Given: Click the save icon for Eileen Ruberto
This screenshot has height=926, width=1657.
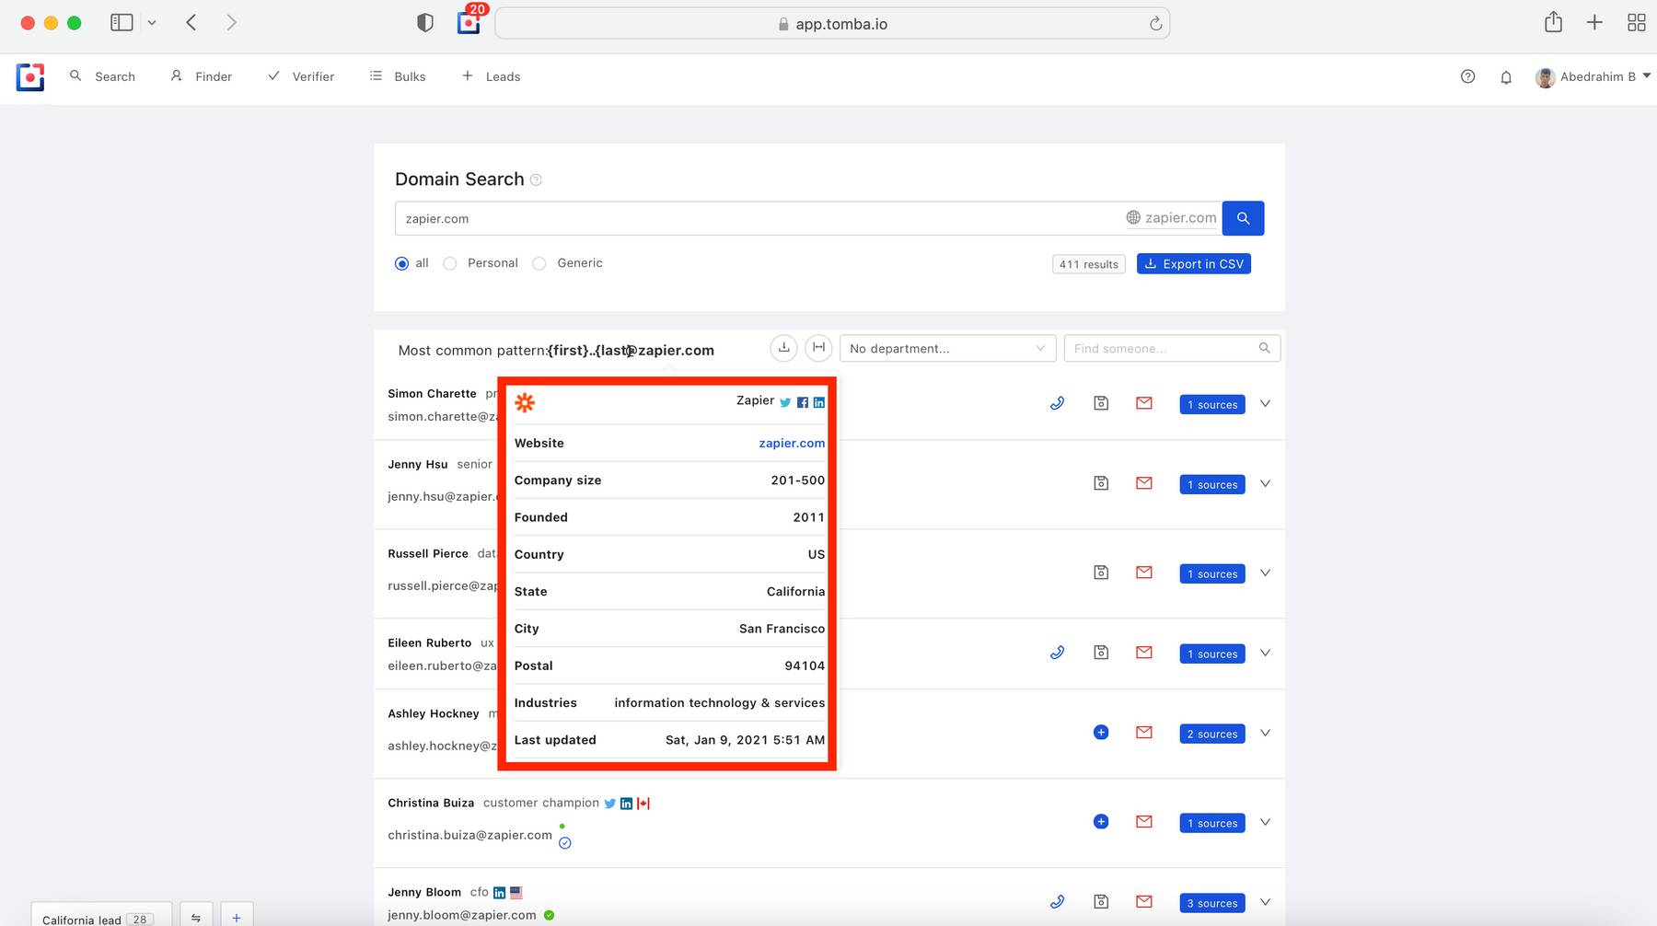Looking at the screenshot, I should (x=1101, y=653).
